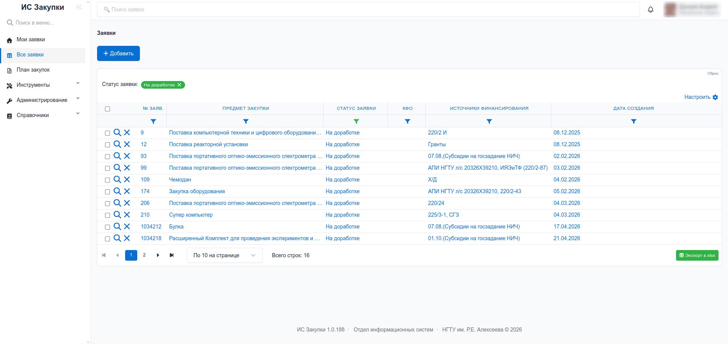
Task: Remove the На доработке filter chip
Action: [179, 85]
